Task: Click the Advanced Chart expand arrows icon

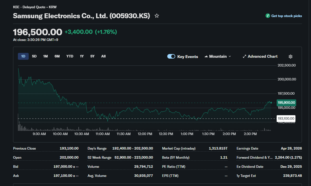Action: click(244, 57)
